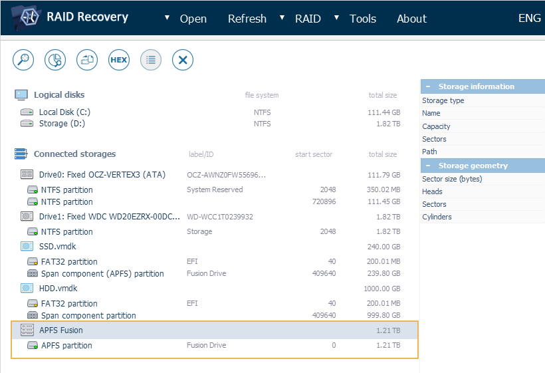
Task: Expand the Tools menu dropdown arrow
Action: [337, 17]
